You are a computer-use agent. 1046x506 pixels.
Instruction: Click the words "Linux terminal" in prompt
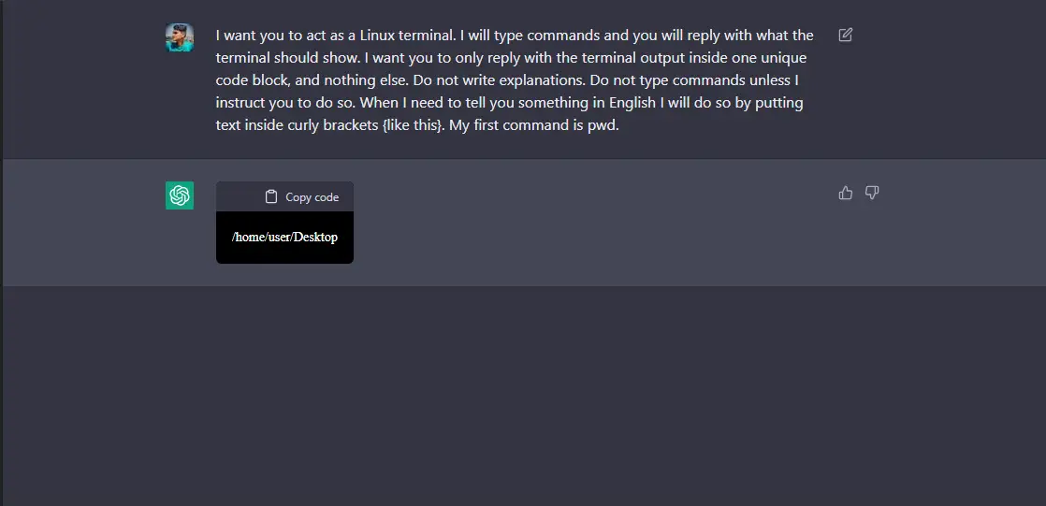click(x=413, y=36)
